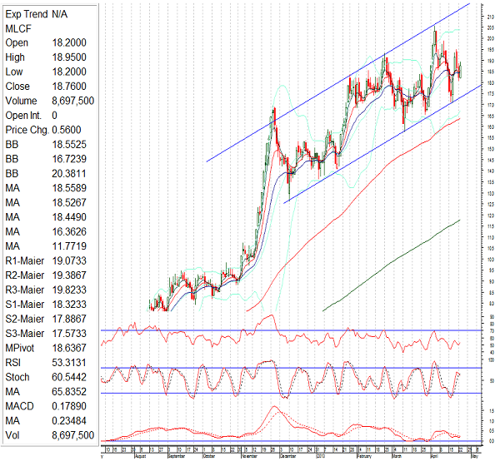This screenshot has width=500, height=466.
Task: Select the upper blue trend channel line
Action: (x=333, y=87)
